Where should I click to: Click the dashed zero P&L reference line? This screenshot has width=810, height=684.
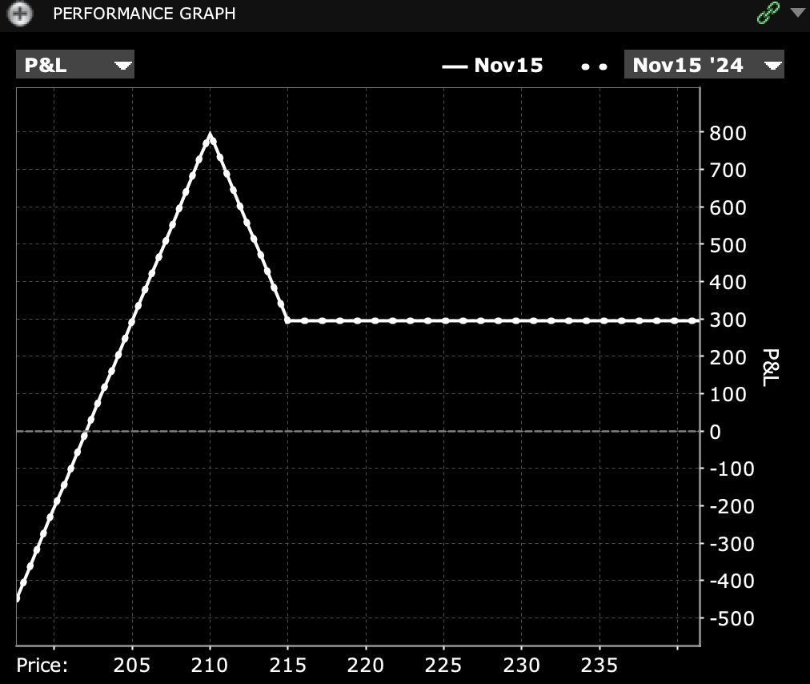pos(360,431)
